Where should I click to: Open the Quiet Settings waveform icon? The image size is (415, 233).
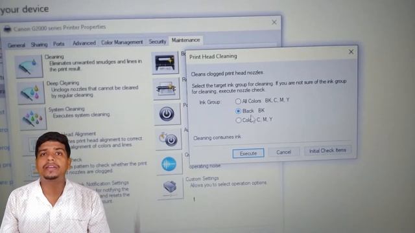coord(169,164)
